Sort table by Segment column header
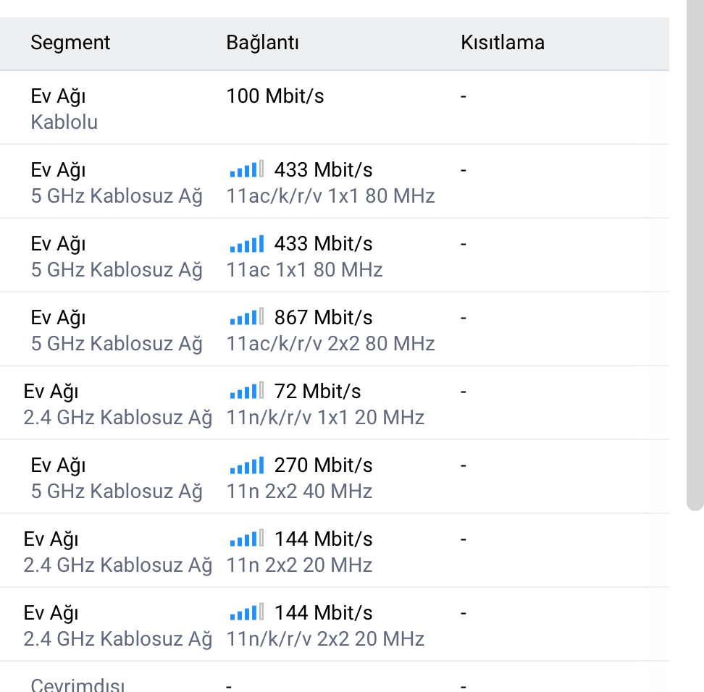Screen dimensions: 704x692 click(x=70, y=43)
